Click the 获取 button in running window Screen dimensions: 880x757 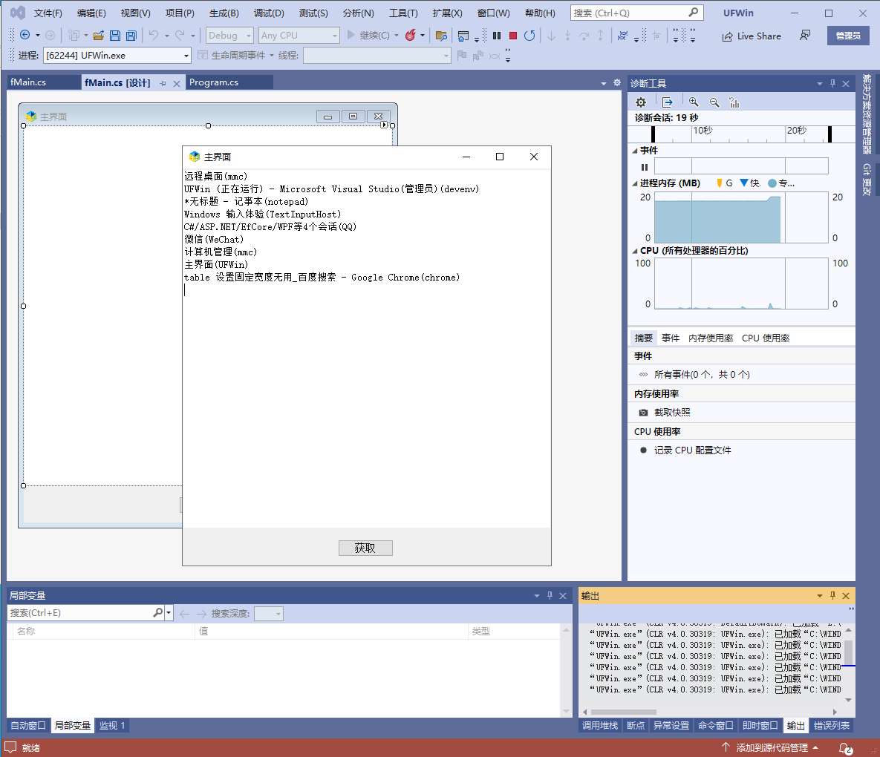click(365, 548)
